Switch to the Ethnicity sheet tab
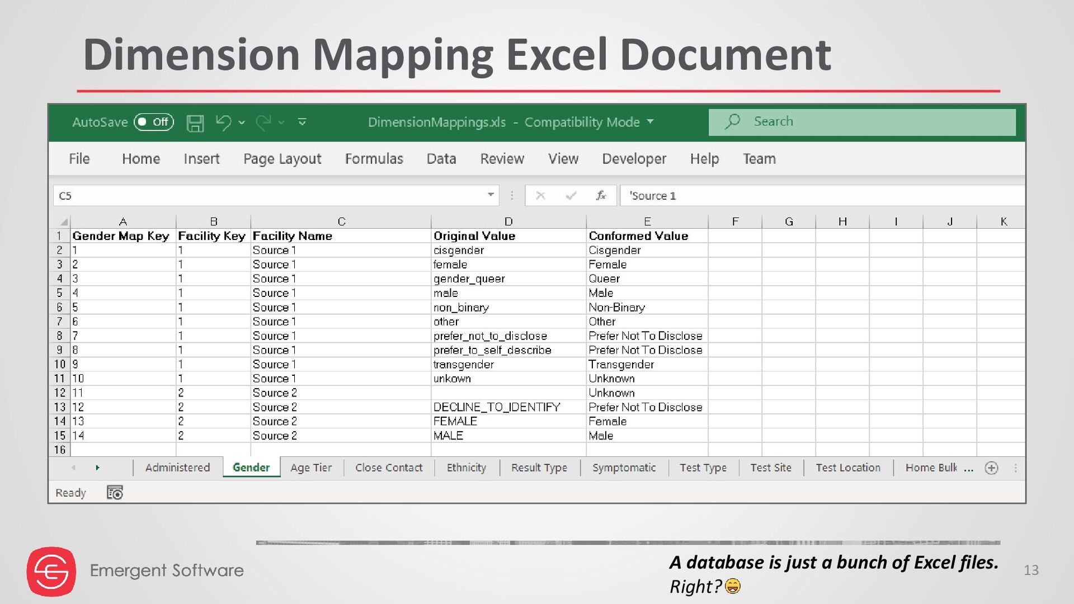Image resolution: width=1074 pixels, height=604 pixels. pyautogui.click(x=466, y=468)
